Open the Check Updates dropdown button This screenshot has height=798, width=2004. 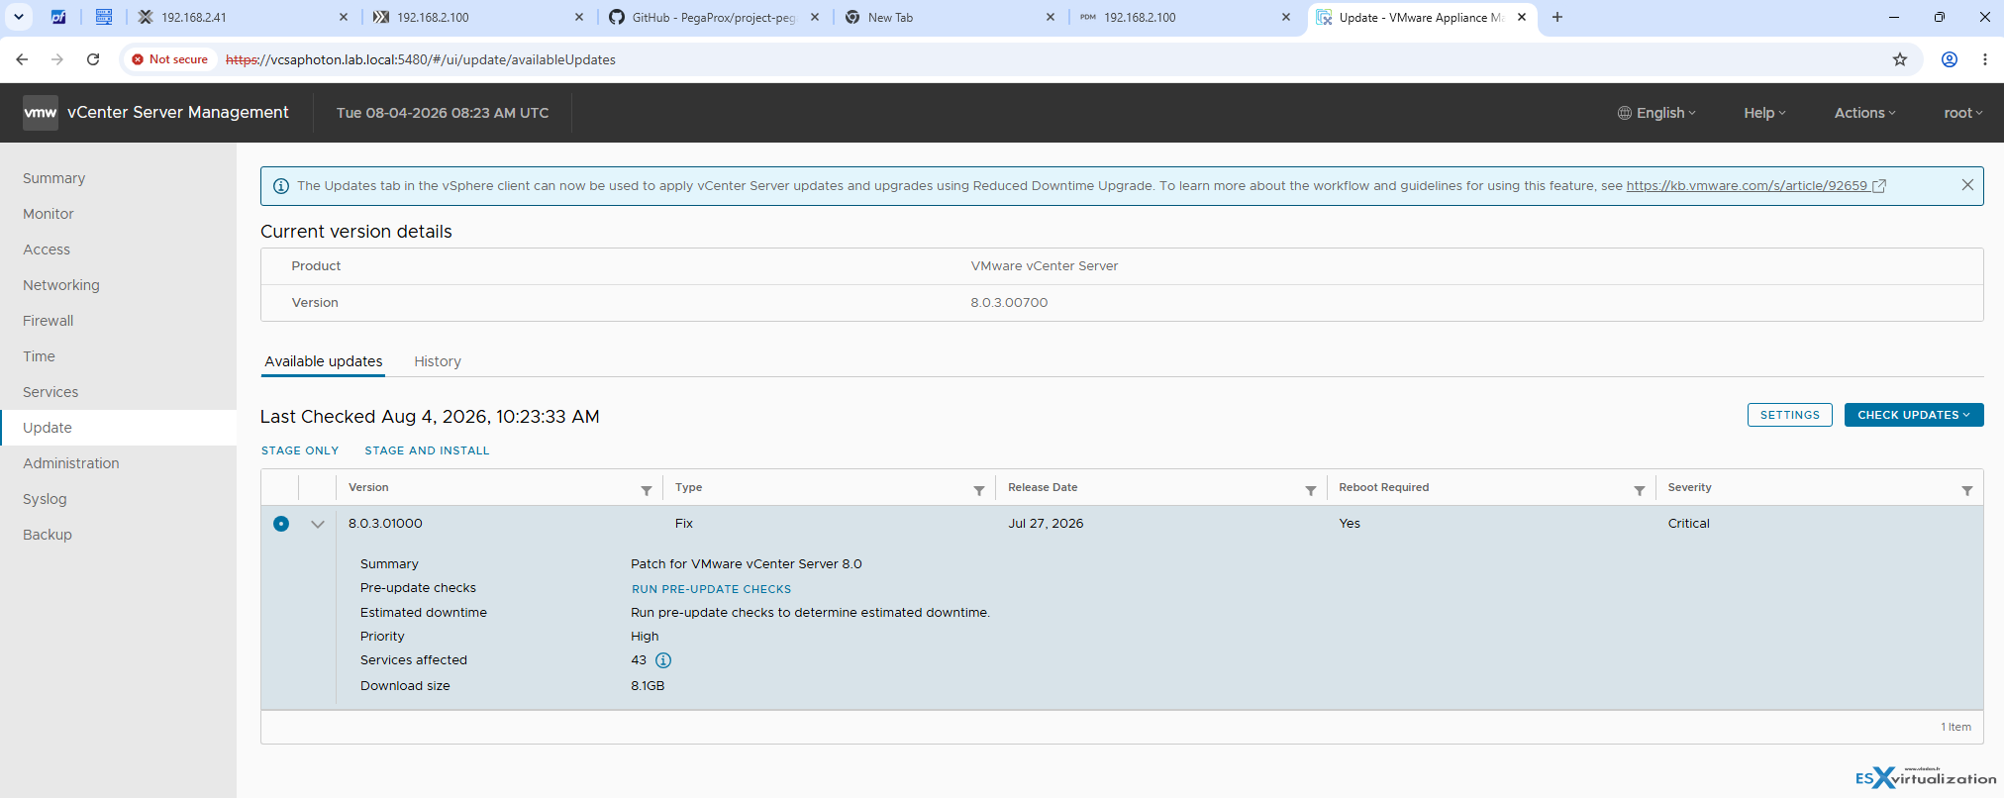[x=1914, y=415]
